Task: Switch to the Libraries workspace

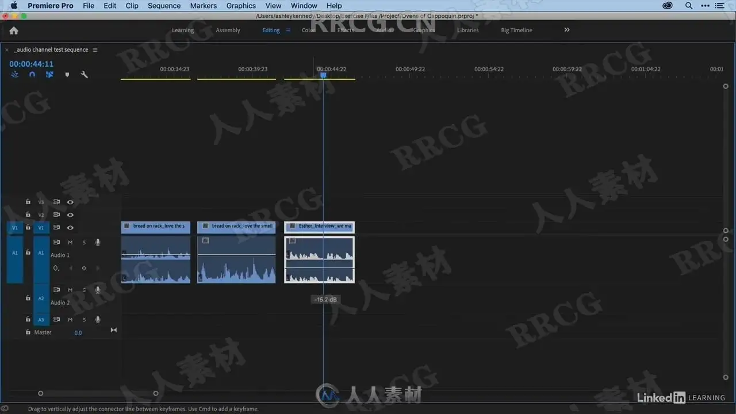Action: 467,30
